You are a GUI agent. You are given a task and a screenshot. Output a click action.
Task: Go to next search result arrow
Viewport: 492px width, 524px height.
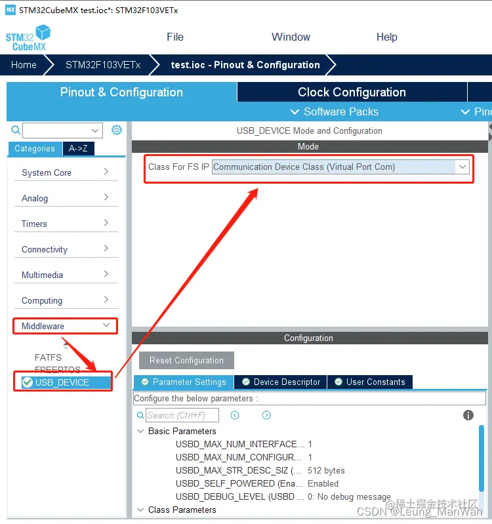pos(266,415)
